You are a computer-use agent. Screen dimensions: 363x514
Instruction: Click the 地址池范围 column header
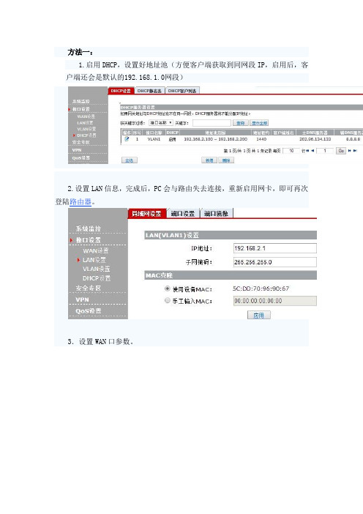pyautogui.click(x=215, y=133)
